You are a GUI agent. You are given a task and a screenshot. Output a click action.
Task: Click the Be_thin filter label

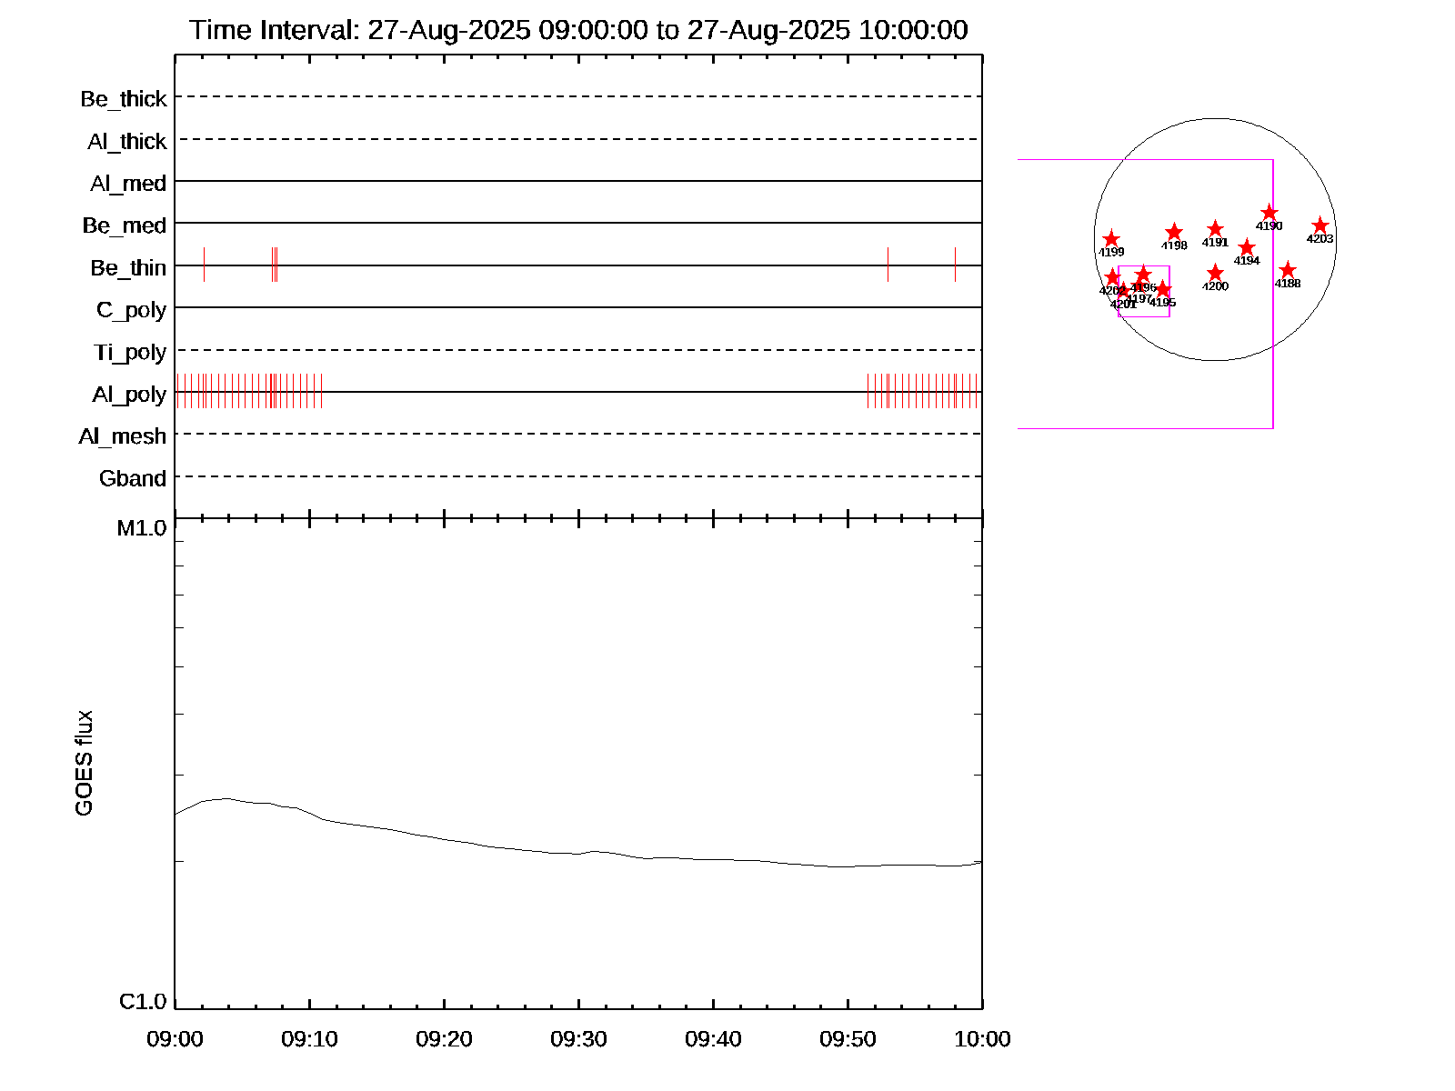128,268
